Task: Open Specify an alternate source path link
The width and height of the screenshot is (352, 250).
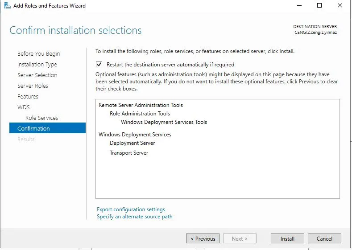Action: (134, 217)
